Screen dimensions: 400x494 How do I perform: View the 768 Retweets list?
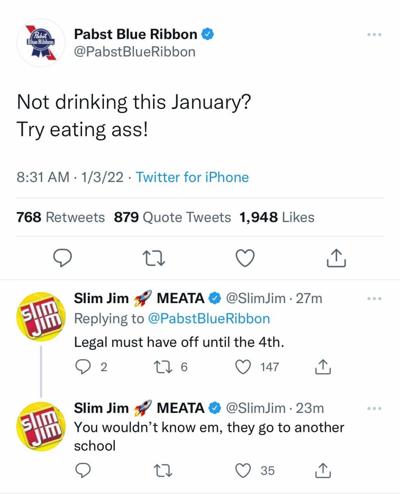[x=61, y=217]
